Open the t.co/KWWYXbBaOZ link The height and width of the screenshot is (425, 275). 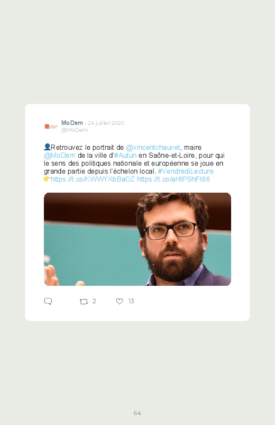click(93, 179)
